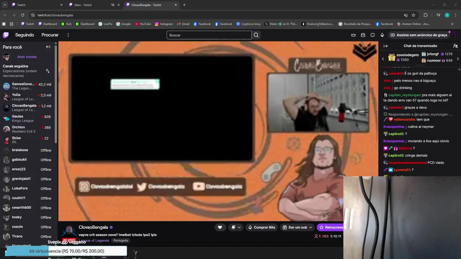Bookmark this page with the star
The width and height of the screenshot is (461, 259).
(413, 15)
